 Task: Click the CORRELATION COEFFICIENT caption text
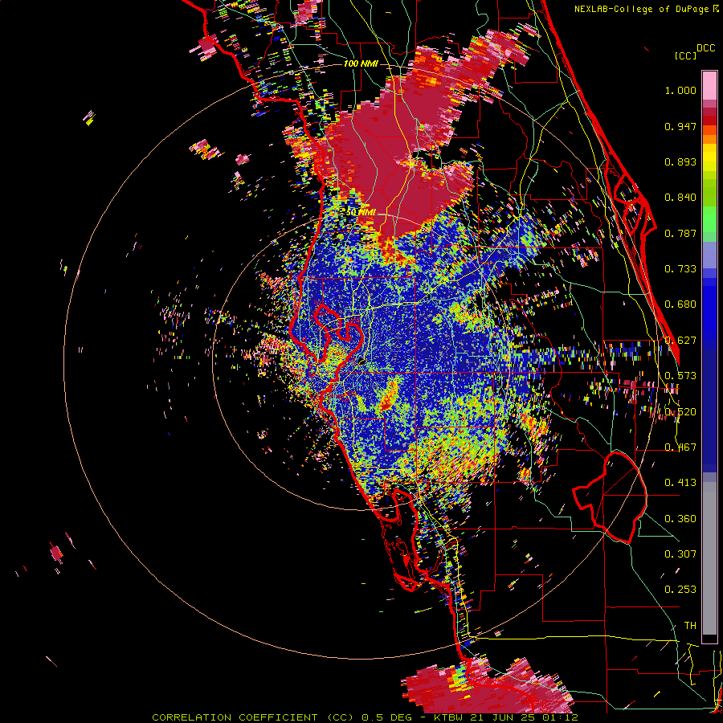[x=235, y=717]
